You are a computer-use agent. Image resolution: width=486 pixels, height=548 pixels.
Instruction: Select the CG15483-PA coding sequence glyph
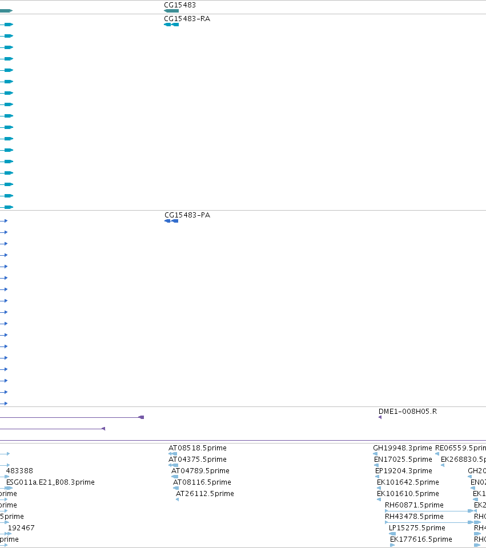[x=171, y=221]
